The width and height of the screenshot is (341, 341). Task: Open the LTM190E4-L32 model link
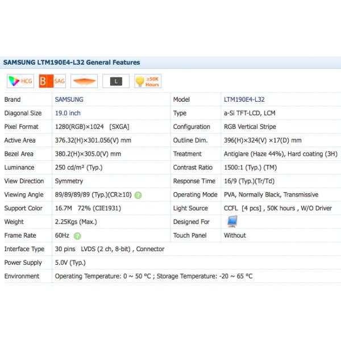click(x=244, y=99)
